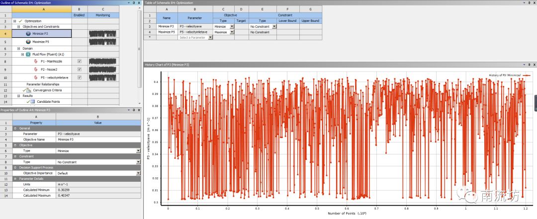537x219 pixels.
Task: Collapse the General properties section
Action: tap(15, 128)
